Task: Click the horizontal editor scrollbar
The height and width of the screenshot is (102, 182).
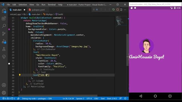Action: click(x=58, y=96)
